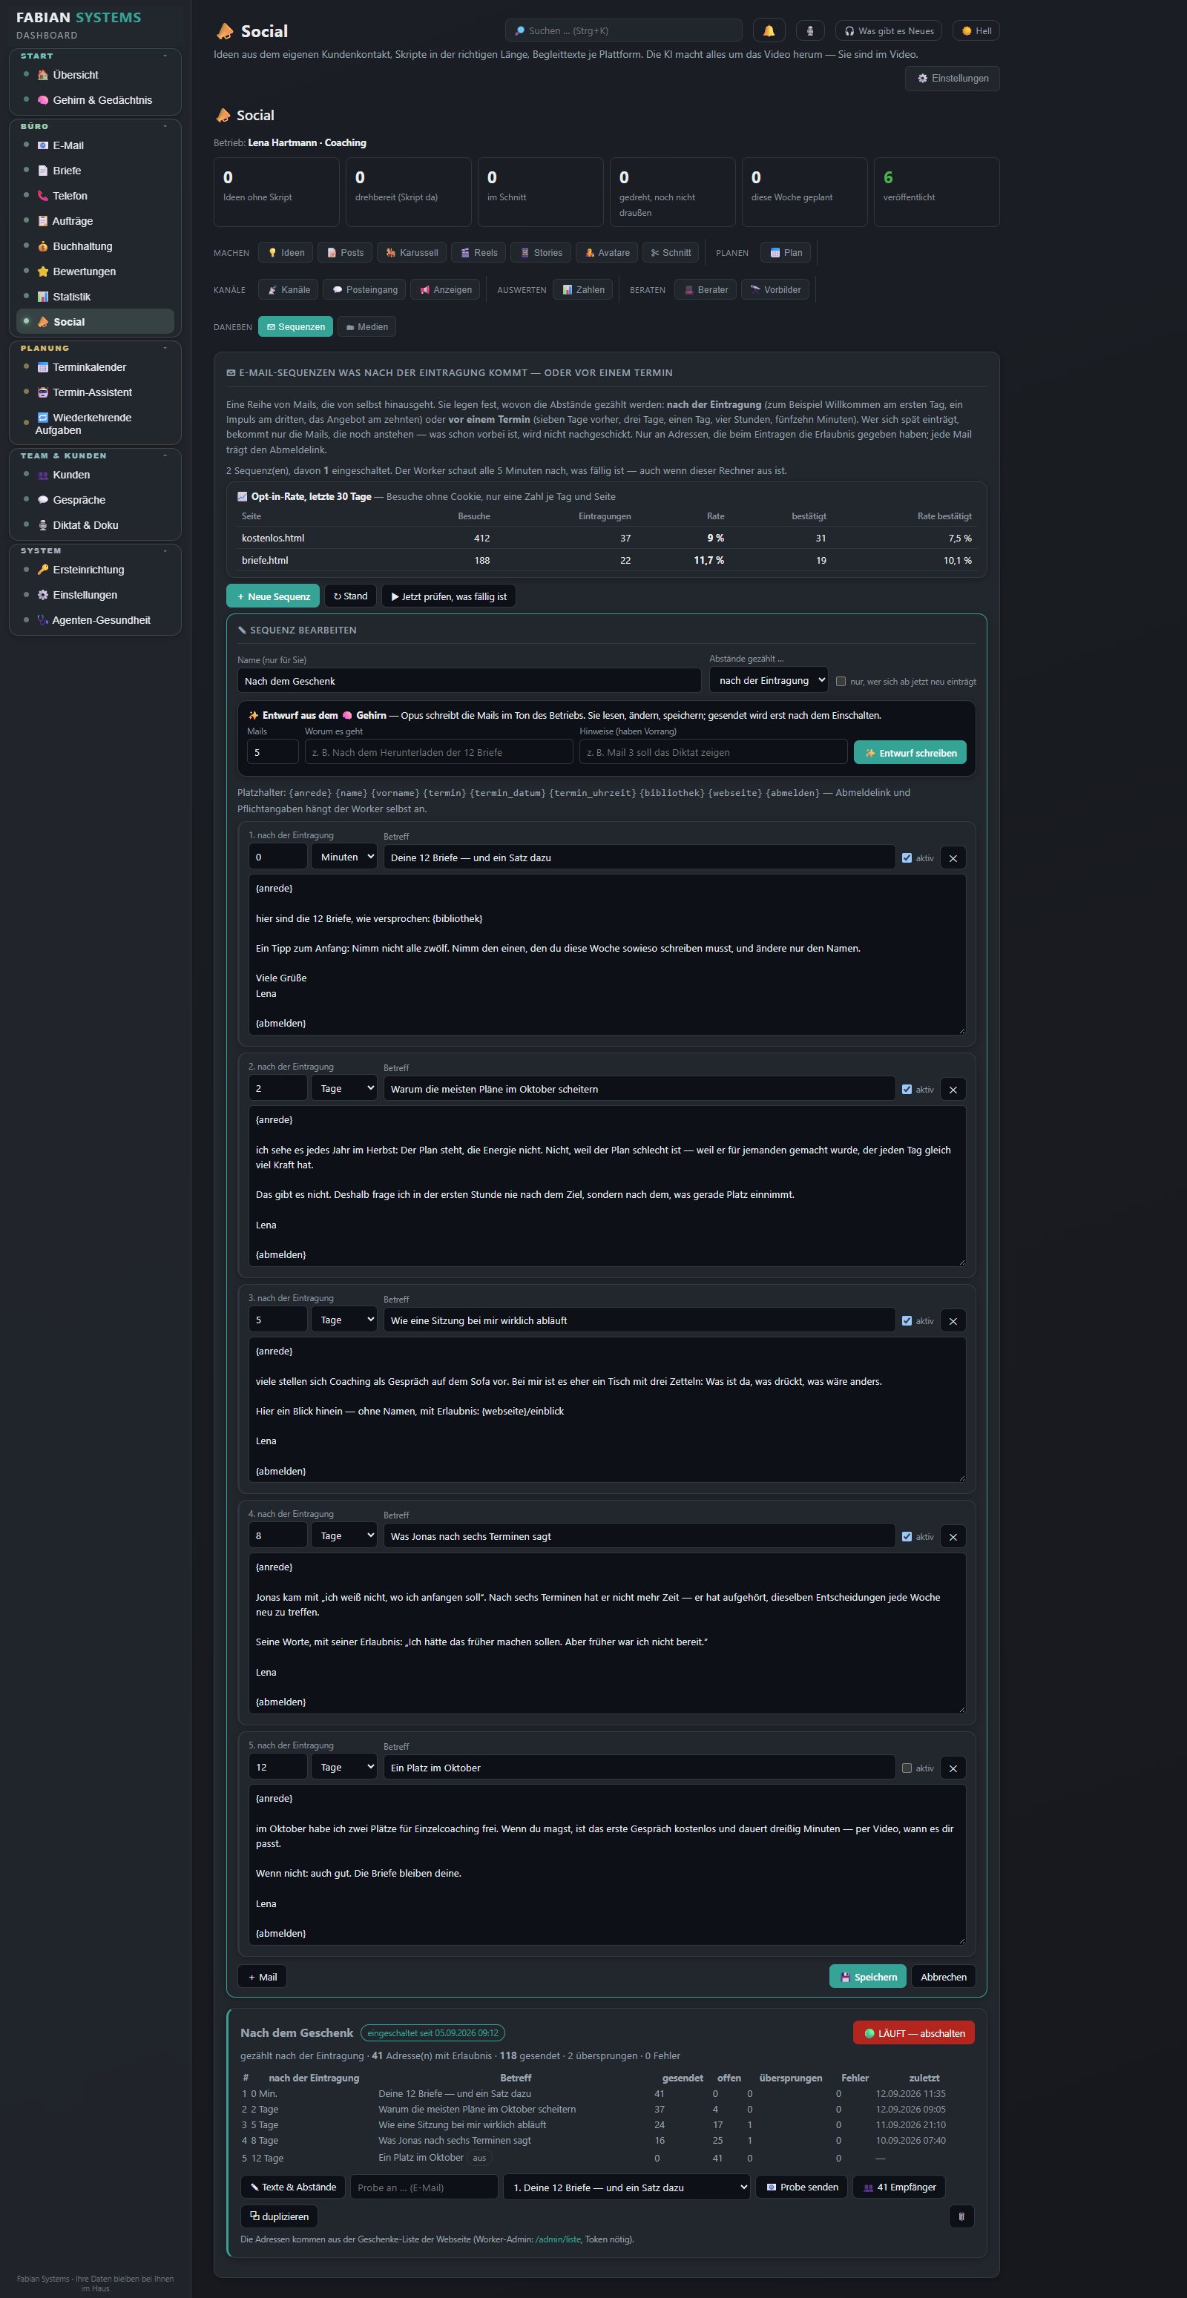Save the sequence with Speichern
Image resolution: width=1187 pixels, height=2298 pixels.
click(x=867, y=1977)
